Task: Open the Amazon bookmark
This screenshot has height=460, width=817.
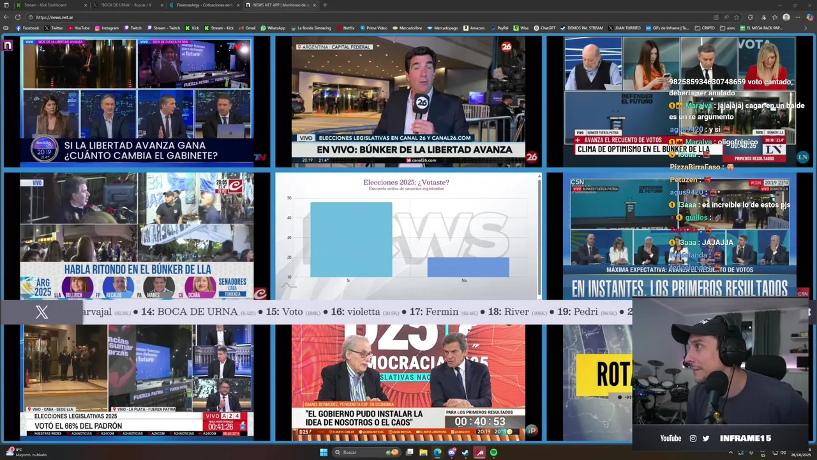Action: tap(474, 28)
